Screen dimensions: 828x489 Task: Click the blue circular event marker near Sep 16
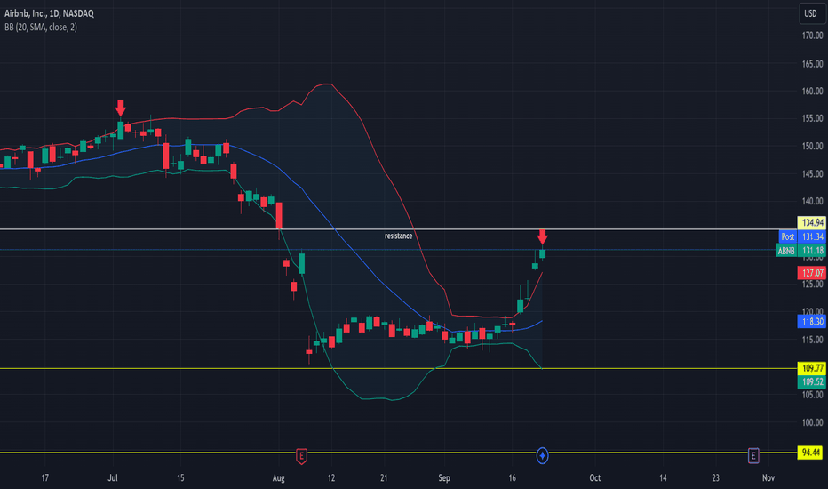pyautogui.click(x=542, y=456)
